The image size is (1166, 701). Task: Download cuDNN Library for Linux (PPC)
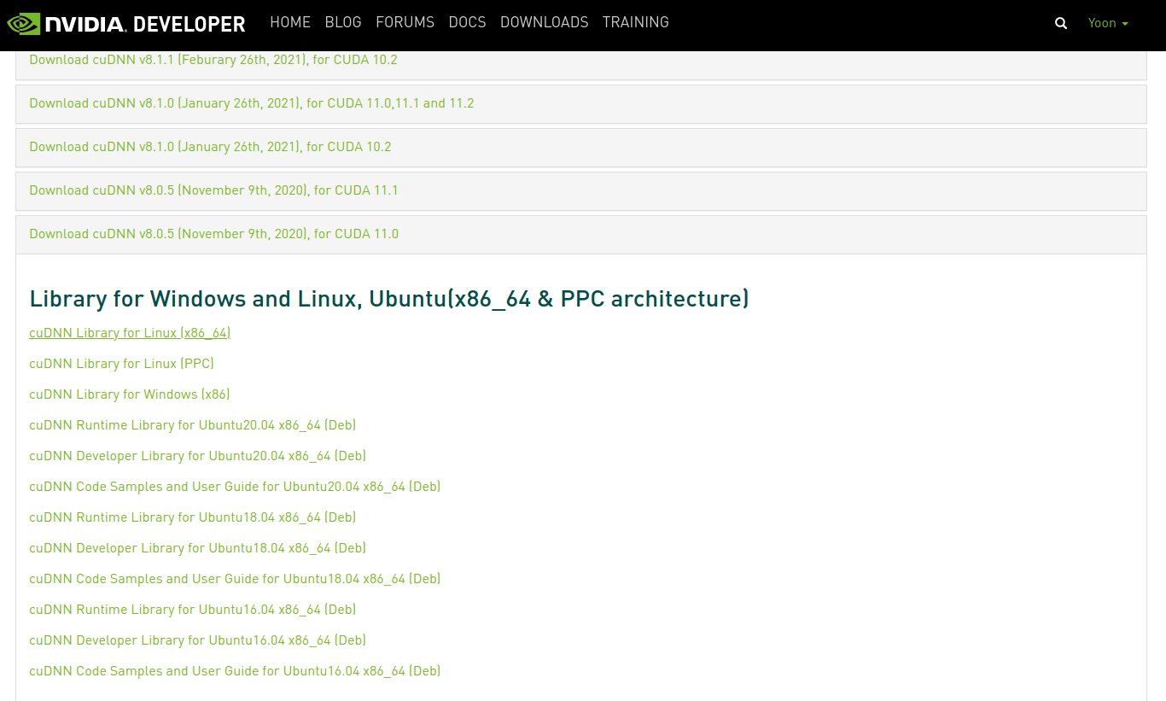[x=121, y=364]
